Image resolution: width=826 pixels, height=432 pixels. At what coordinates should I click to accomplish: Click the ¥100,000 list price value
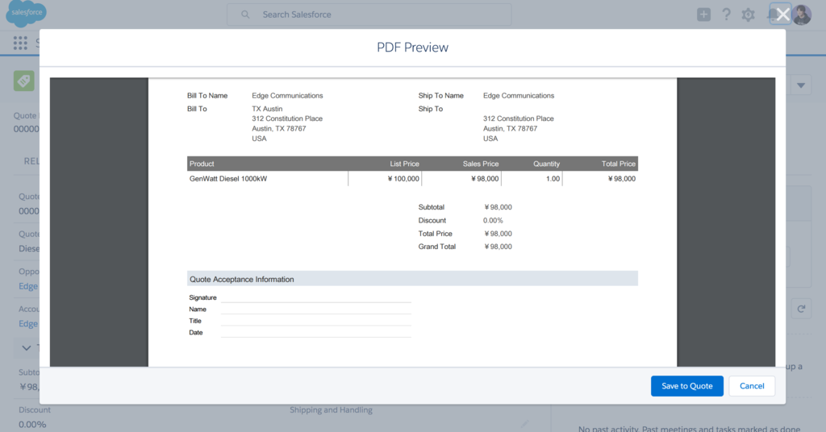(x=403, y=179)
